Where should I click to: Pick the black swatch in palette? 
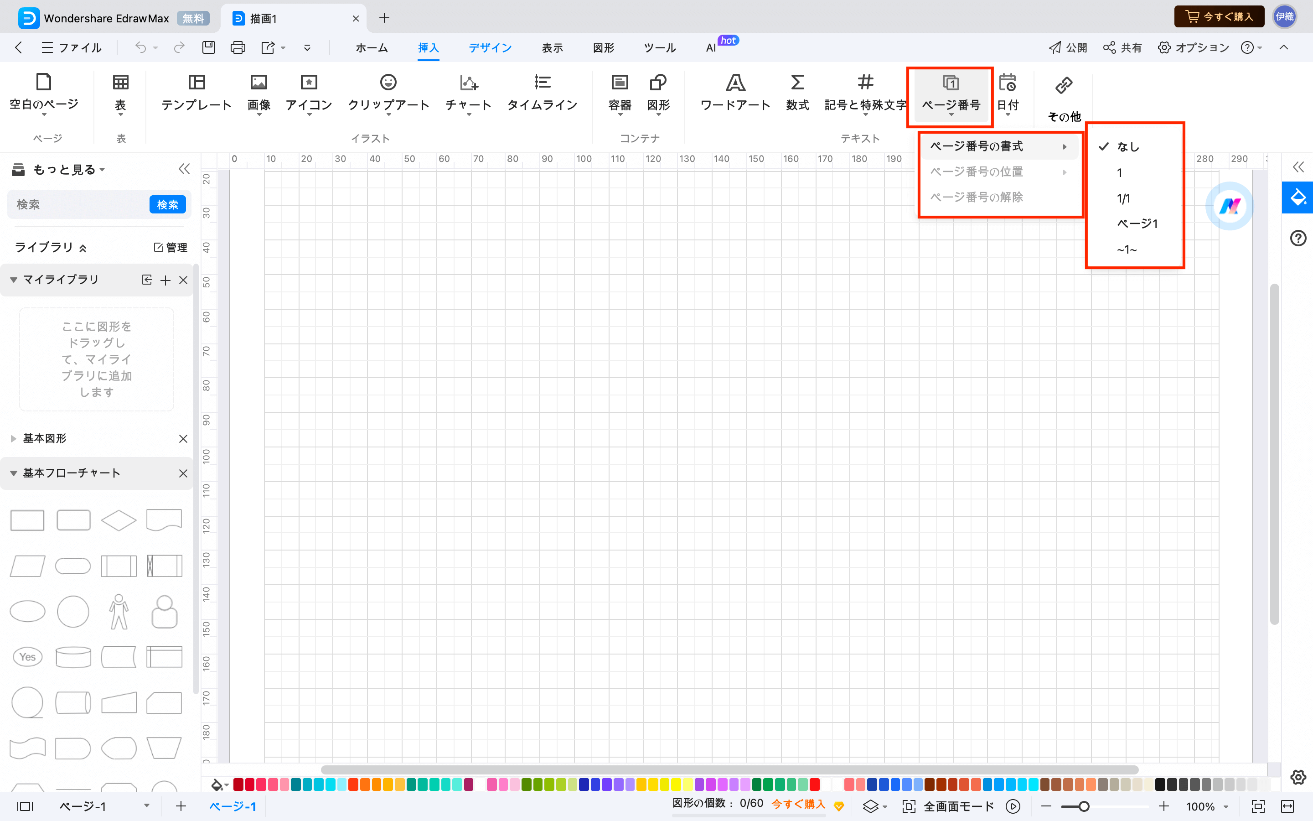tap(1160, 785)
